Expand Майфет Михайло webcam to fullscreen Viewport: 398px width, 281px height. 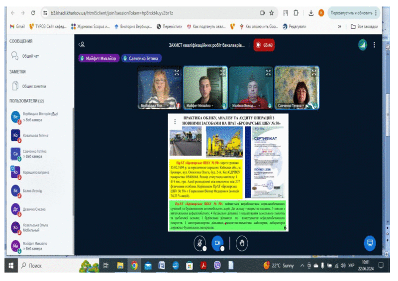tap(222, 73)
